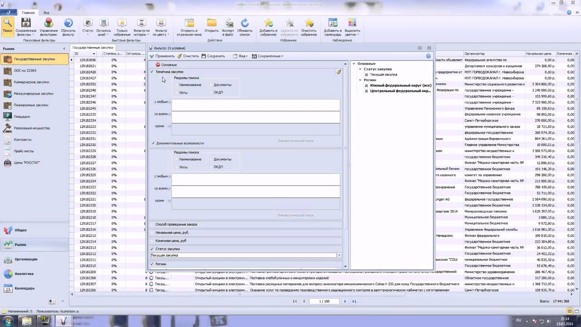
Task: Open Общее navigation section
Action: 34,230
